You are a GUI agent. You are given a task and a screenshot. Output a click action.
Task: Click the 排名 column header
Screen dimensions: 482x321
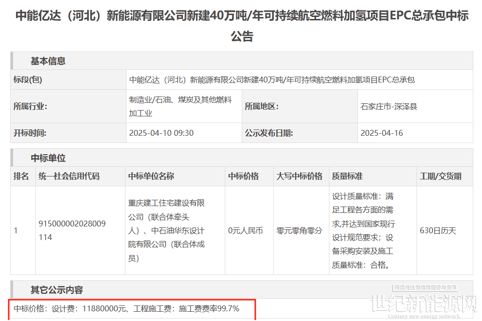point(21,176)
